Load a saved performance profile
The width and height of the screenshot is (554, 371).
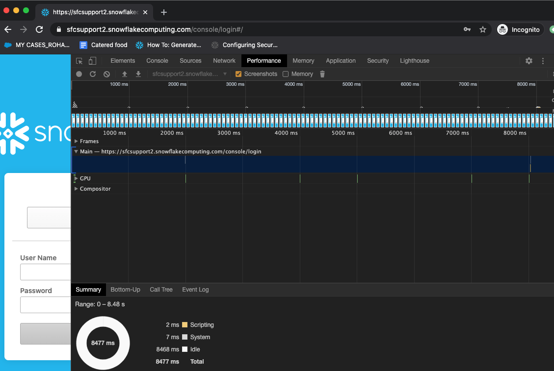(x=124, y=74)
